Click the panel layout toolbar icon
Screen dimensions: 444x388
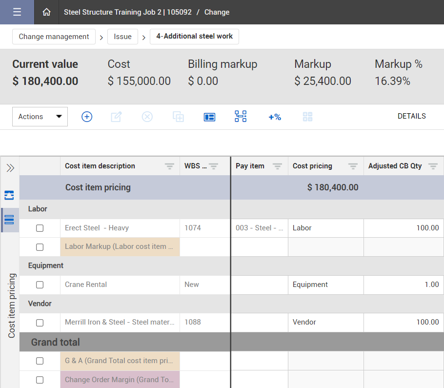(209, 117)
